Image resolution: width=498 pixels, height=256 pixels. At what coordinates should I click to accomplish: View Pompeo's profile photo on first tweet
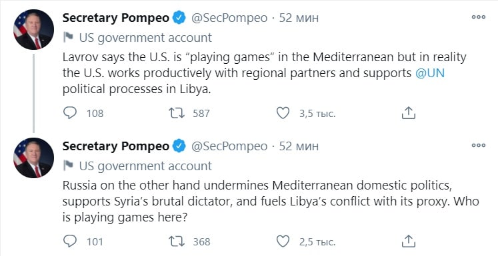[33, 29]
